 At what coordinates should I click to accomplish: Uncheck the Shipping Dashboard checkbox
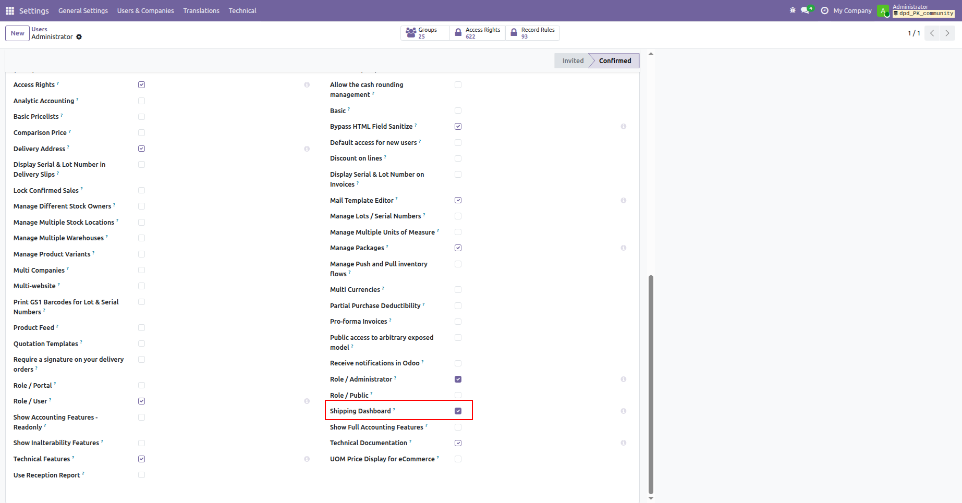click(458, 411)
